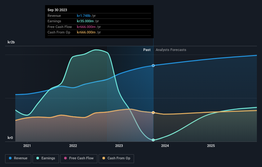Click the 2025 x-axis label
262x167 pixels.
click(x=211, y=146)
